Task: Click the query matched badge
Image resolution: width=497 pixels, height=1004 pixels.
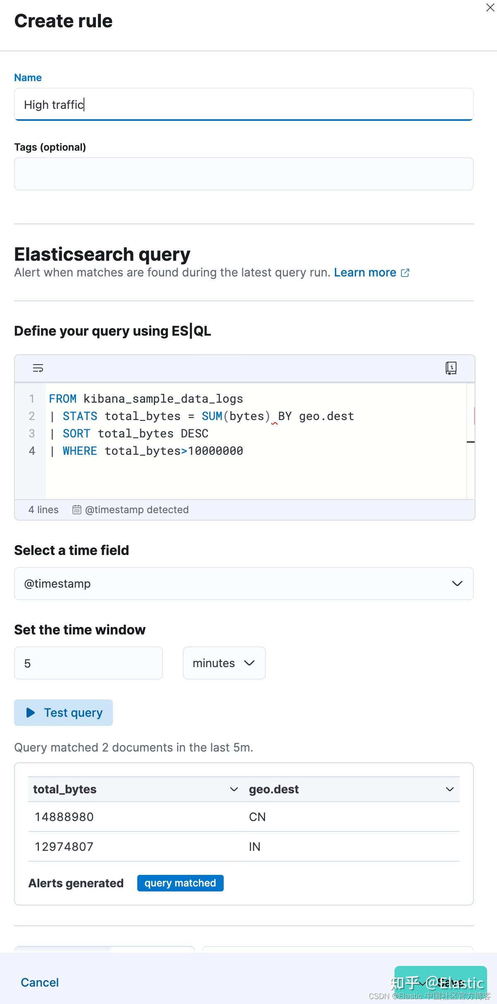Action: [x=180, y=883]
